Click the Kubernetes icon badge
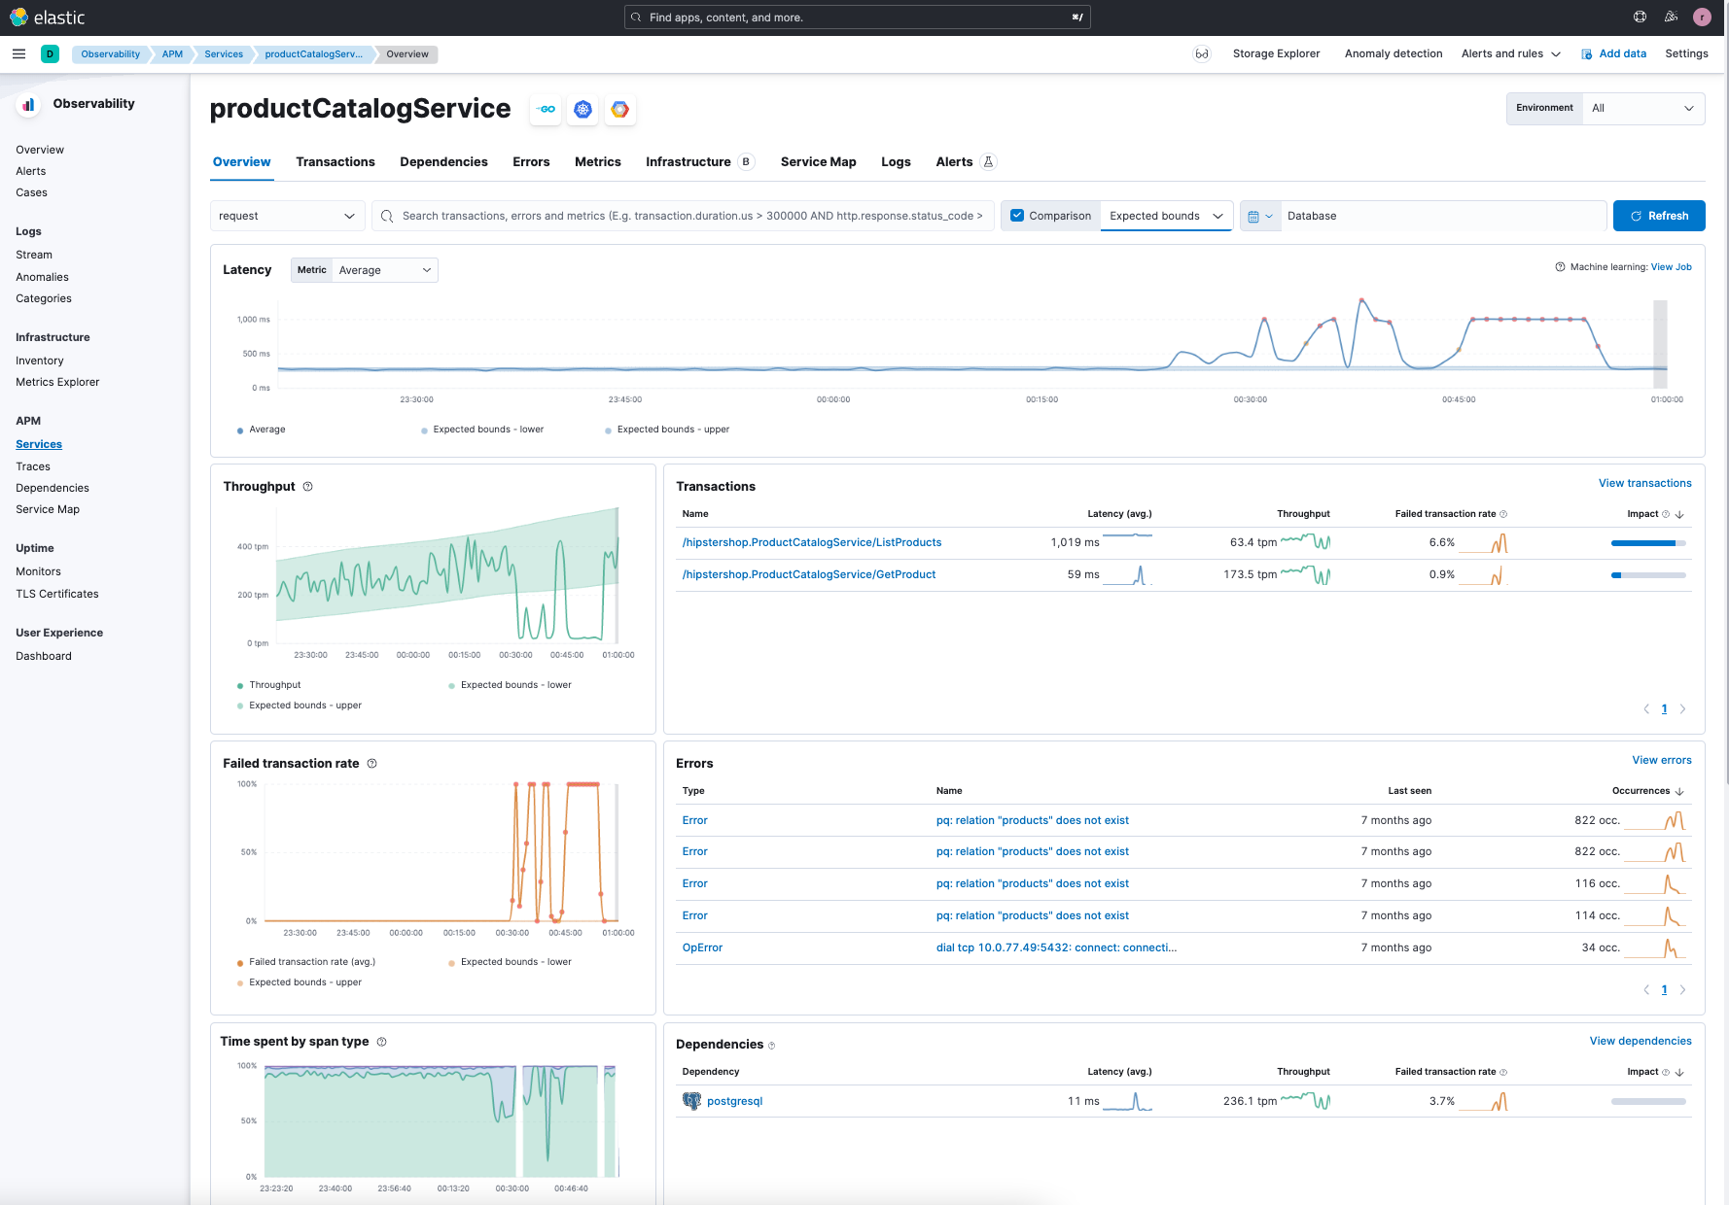 coord(582,110)
